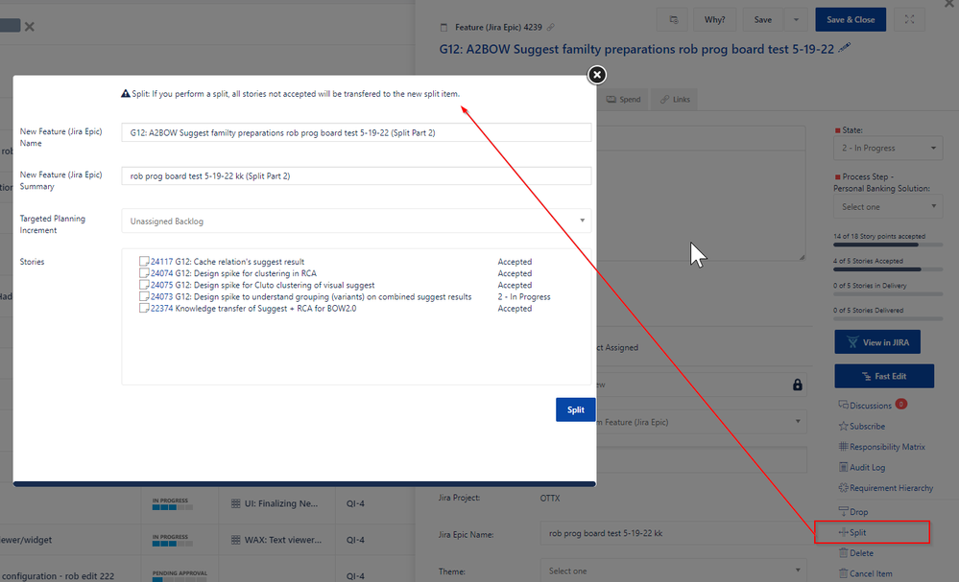Open the Audit Log
Screen dimensions: 959x582
point(862,467)
